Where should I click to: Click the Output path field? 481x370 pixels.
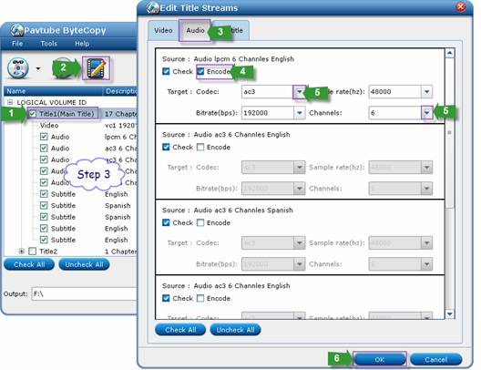pyautogui.click(x=84, y=294)
